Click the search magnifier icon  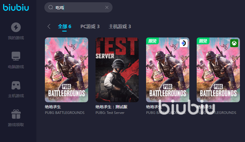[51, 7]
